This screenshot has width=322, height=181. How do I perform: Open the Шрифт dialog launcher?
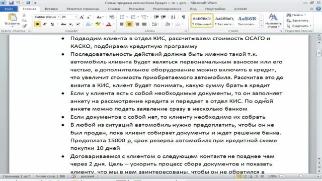(x=114, y=31)
